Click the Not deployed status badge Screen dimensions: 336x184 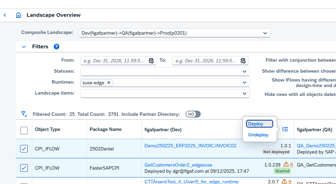tap(276, 152)
